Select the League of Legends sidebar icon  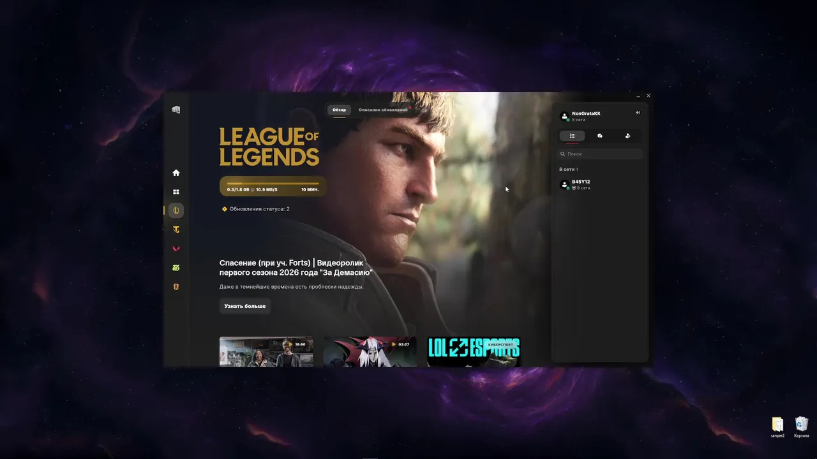(176, 210)
